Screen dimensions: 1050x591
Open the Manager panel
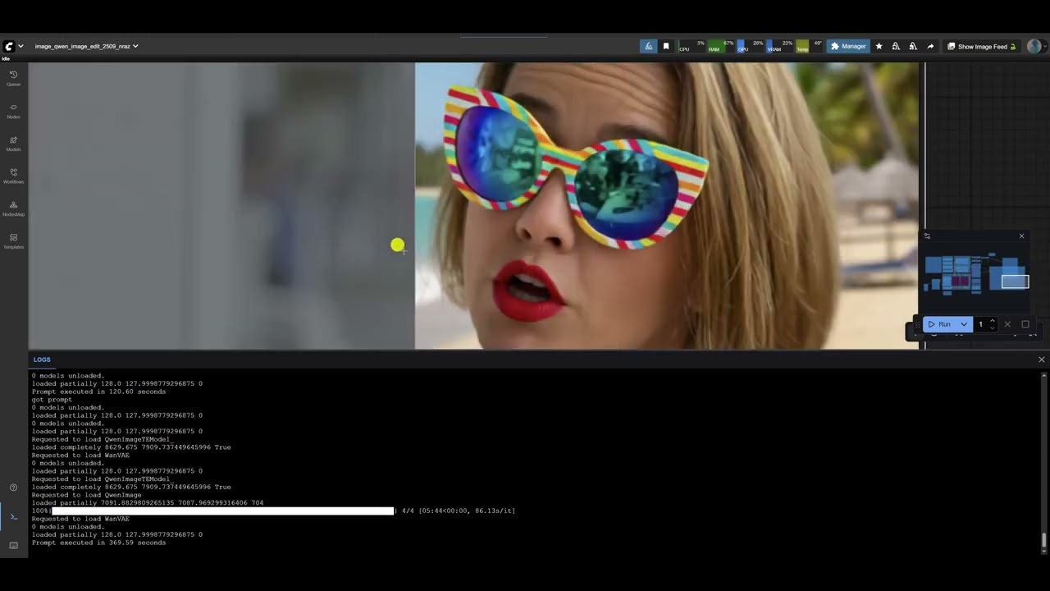pyautogui.click(x=848, y=46)
